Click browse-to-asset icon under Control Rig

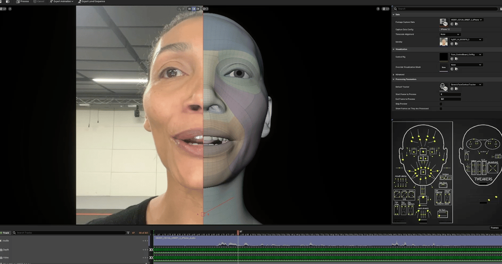click(x=456, y=59)
